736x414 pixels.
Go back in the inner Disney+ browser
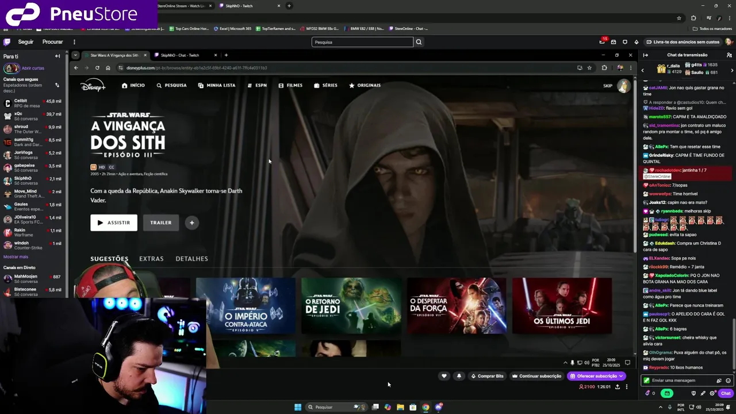[76, 68]
